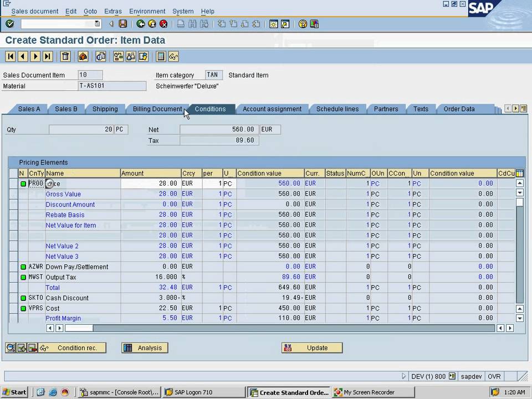
Task: Click the red Cancel icon
Action: point(163,24)
